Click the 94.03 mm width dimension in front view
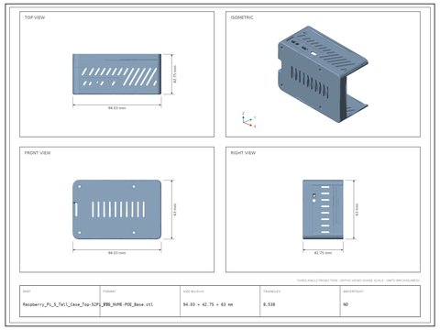Image resolution: width=440 pixels, height=330 pixels. tap(116, 253)
